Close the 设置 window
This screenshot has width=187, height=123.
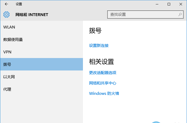coord(181,4)
